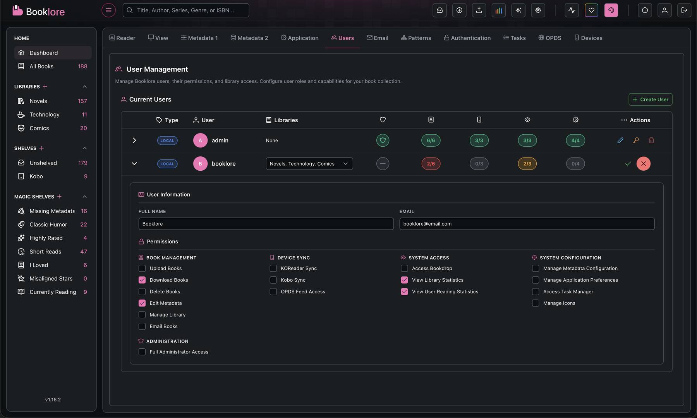Click the Create User button
Viewport: 697px width, 418px height.
point(650,99)
